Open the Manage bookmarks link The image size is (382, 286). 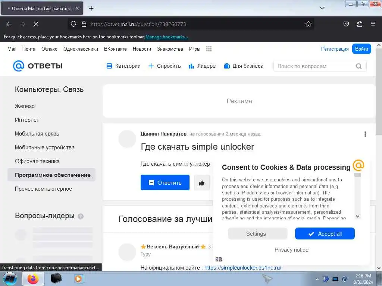pyautogui.click(x=167, y=37)
